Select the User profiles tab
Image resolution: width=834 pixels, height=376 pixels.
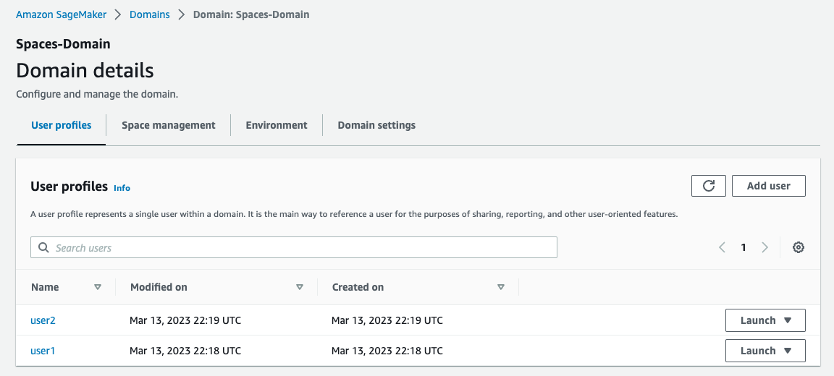tap(61, 125)
